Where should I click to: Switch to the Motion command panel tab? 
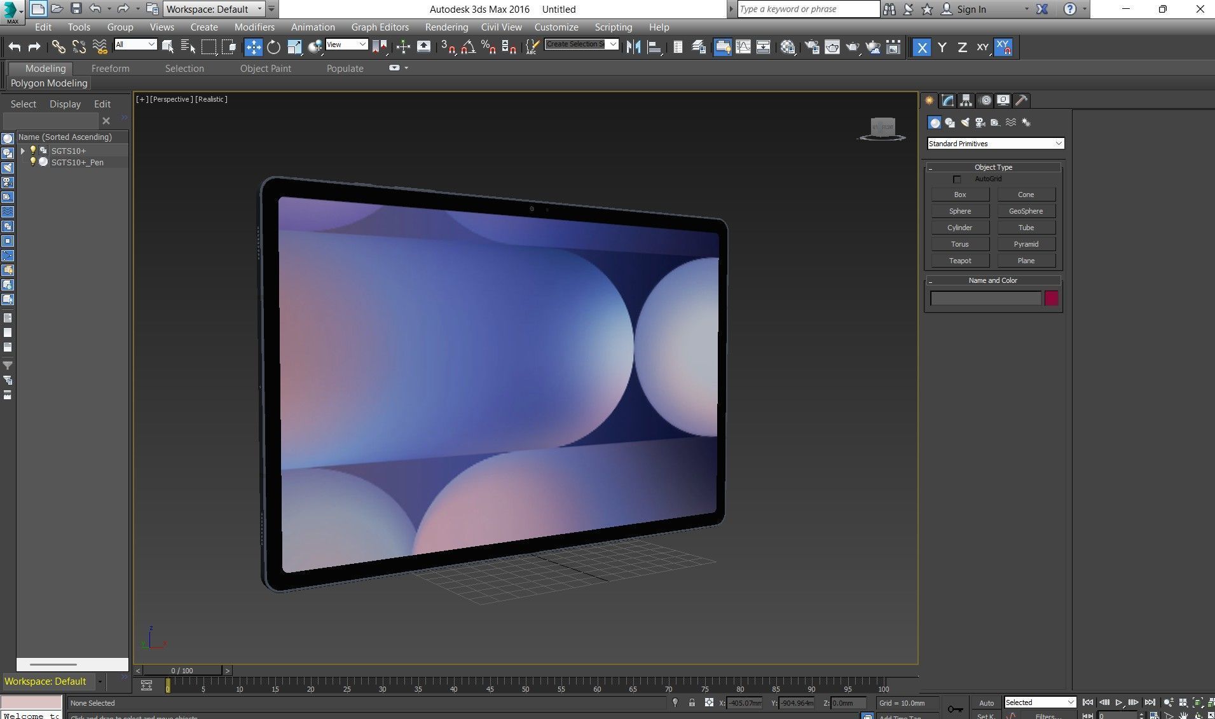coord(985,100)
